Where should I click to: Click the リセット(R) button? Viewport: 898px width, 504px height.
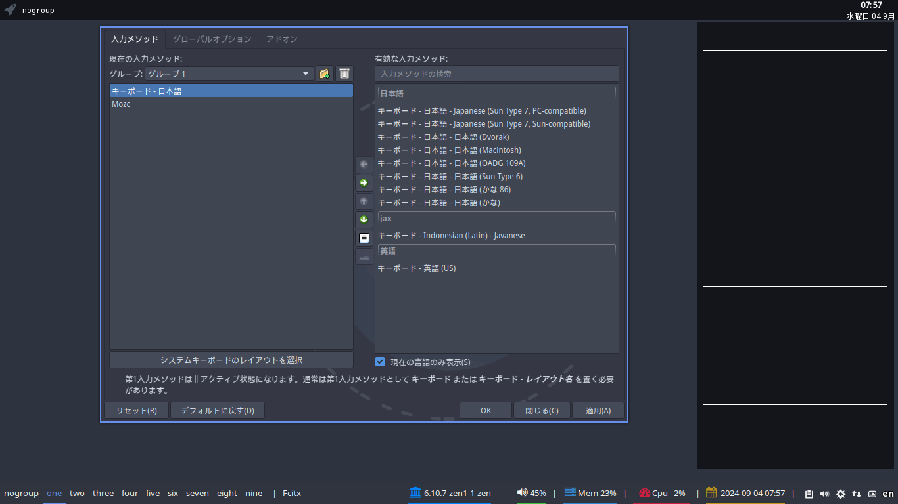(137, 411)
